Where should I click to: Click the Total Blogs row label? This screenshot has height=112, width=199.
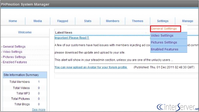[22, 104]
